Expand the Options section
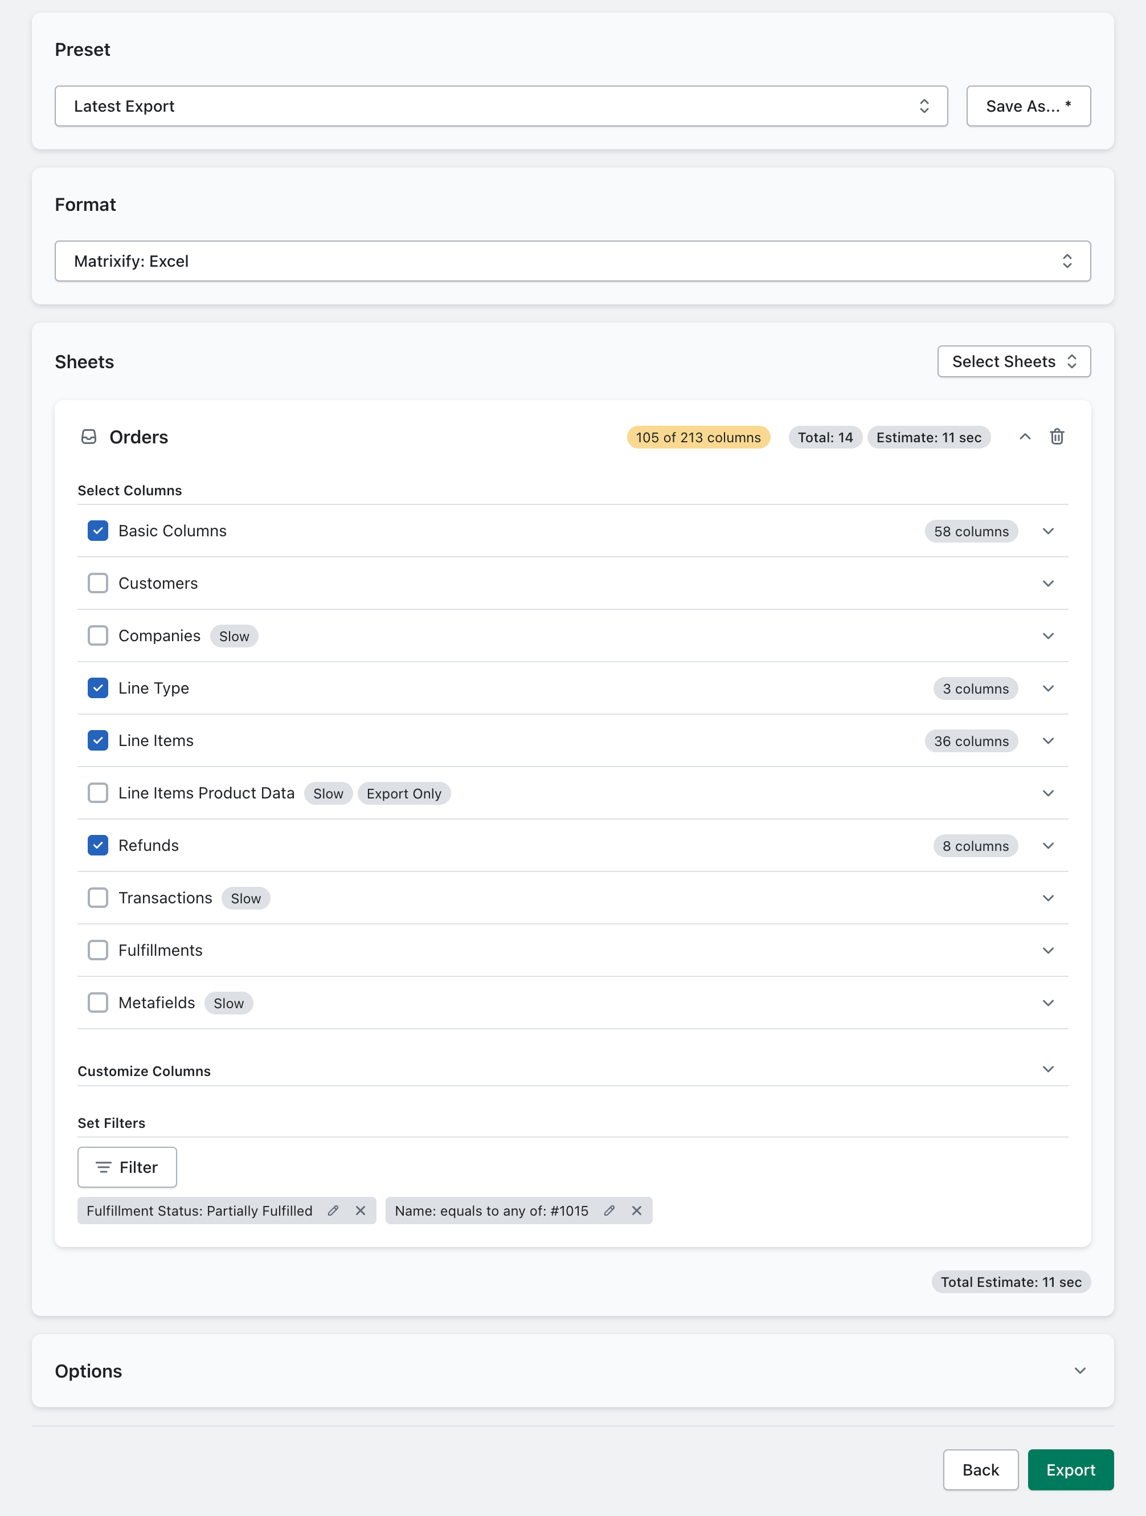 pos(1079,1371)
